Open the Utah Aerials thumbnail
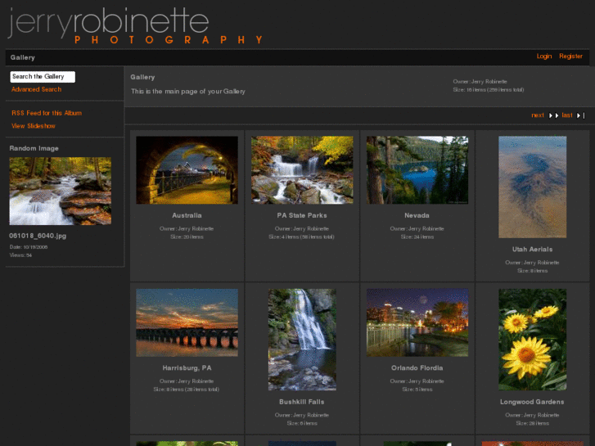 click(x=532, y=187)
